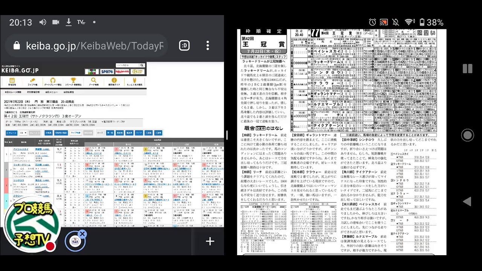Click the site search input field

click(x=126, y=65)
